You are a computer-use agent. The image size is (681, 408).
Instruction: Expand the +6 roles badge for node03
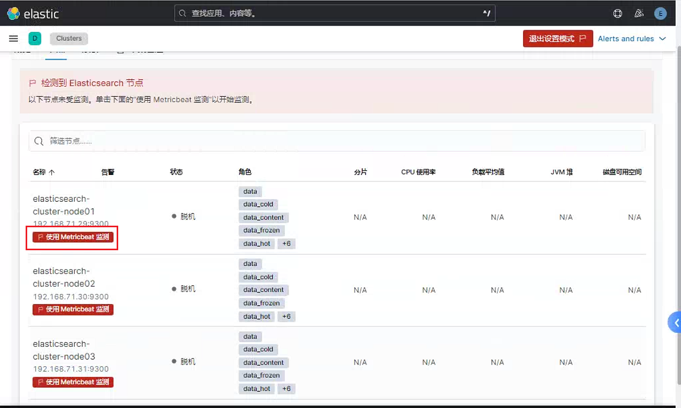[287, 389]
